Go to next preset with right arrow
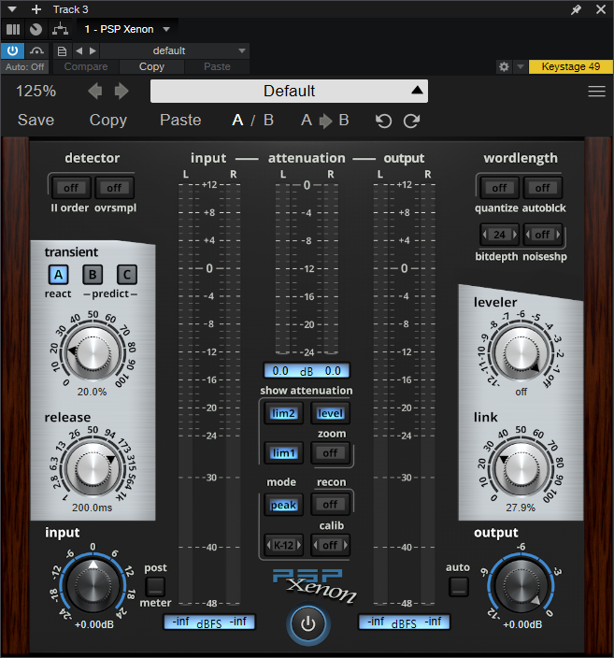Screen dimensions: 614x658 point(121,91)
